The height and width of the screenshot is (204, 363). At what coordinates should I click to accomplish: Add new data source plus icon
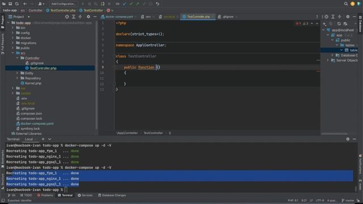click(324, 24)
